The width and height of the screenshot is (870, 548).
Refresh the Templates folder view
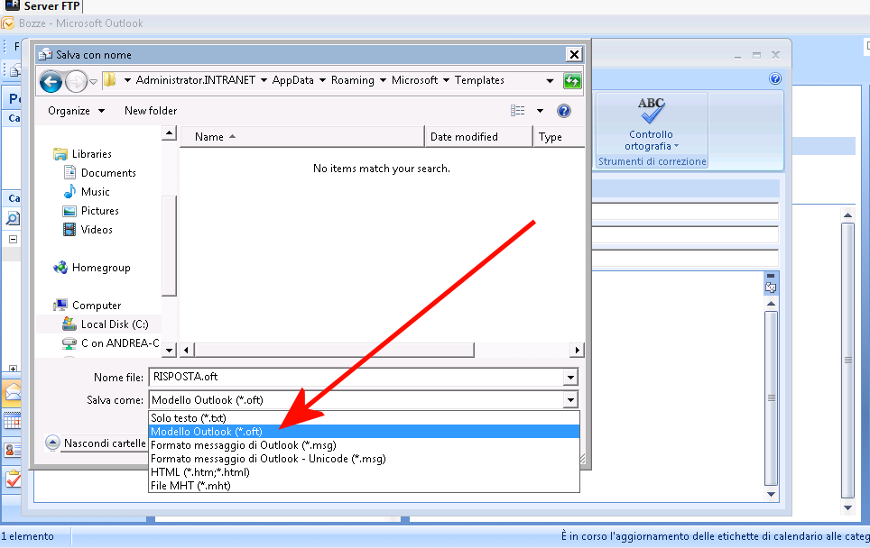pos(572,81)
